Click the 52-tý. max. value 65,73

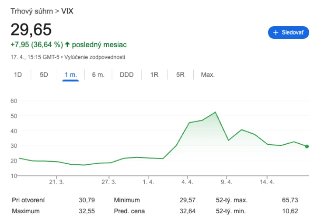[x=290, y=200]
